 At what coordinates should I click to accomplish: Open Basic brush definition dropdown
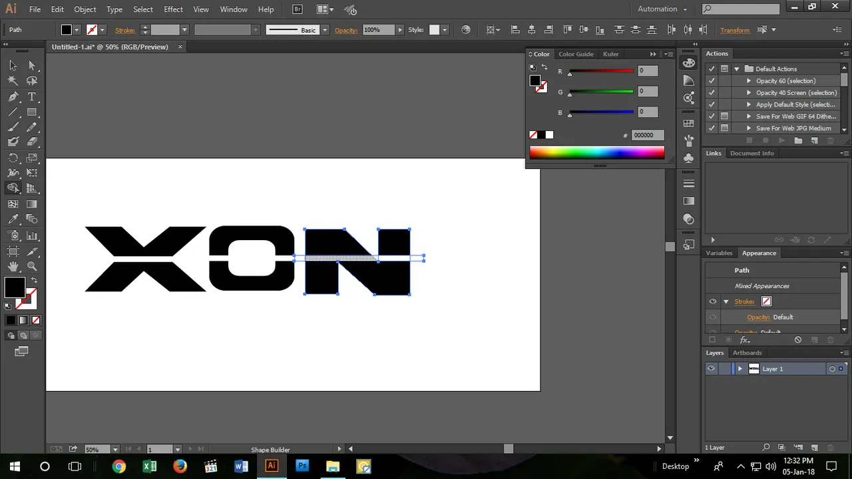[325, 30]
